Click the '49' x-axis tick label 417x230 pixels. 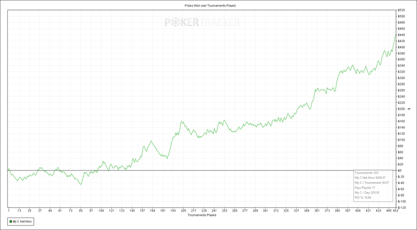click(49, 210)
